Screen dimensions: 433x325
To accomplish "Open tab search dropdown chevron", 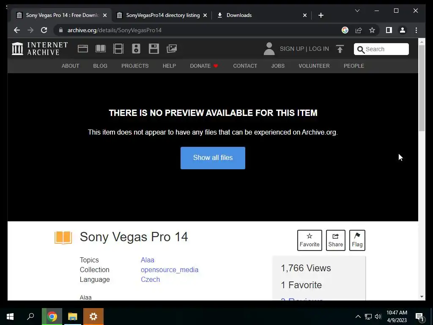I will (357, 11).
